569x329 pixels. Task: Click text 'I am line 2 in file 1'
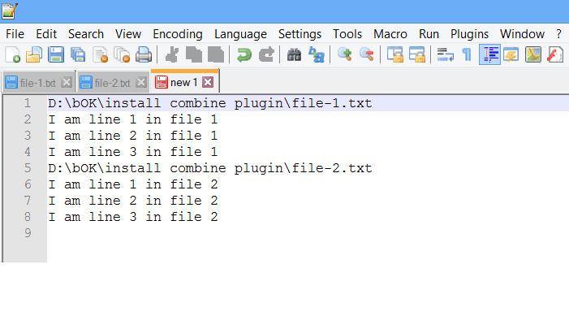pyautogui.click(x=133, y=136)
